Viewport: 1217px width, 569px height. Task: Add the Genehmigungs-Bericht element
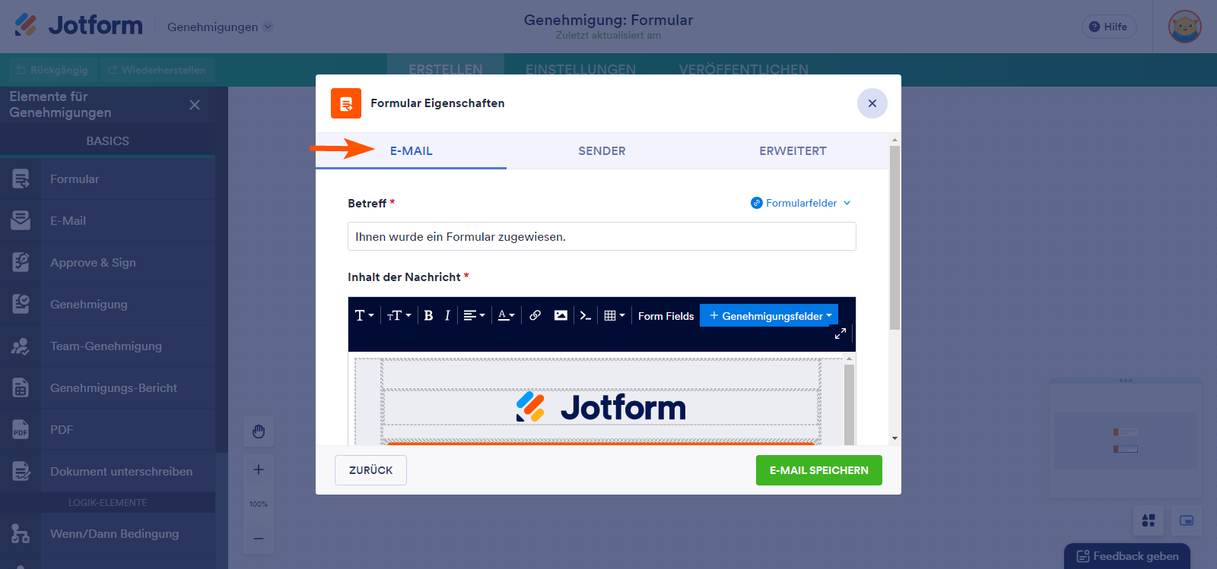107,387
